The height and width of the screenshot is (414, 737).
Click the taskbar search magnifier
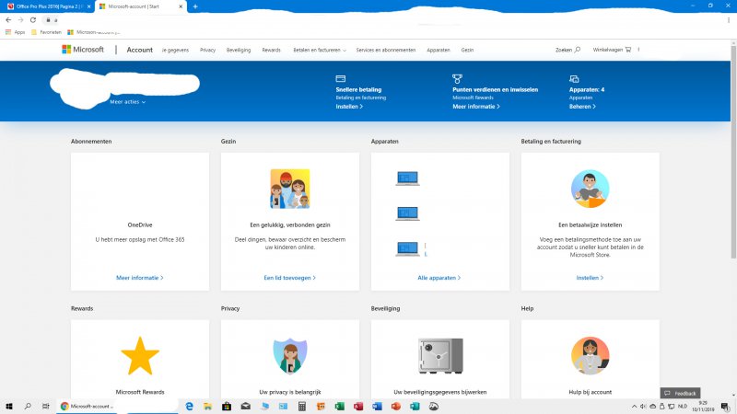click(x=28, y=407)
